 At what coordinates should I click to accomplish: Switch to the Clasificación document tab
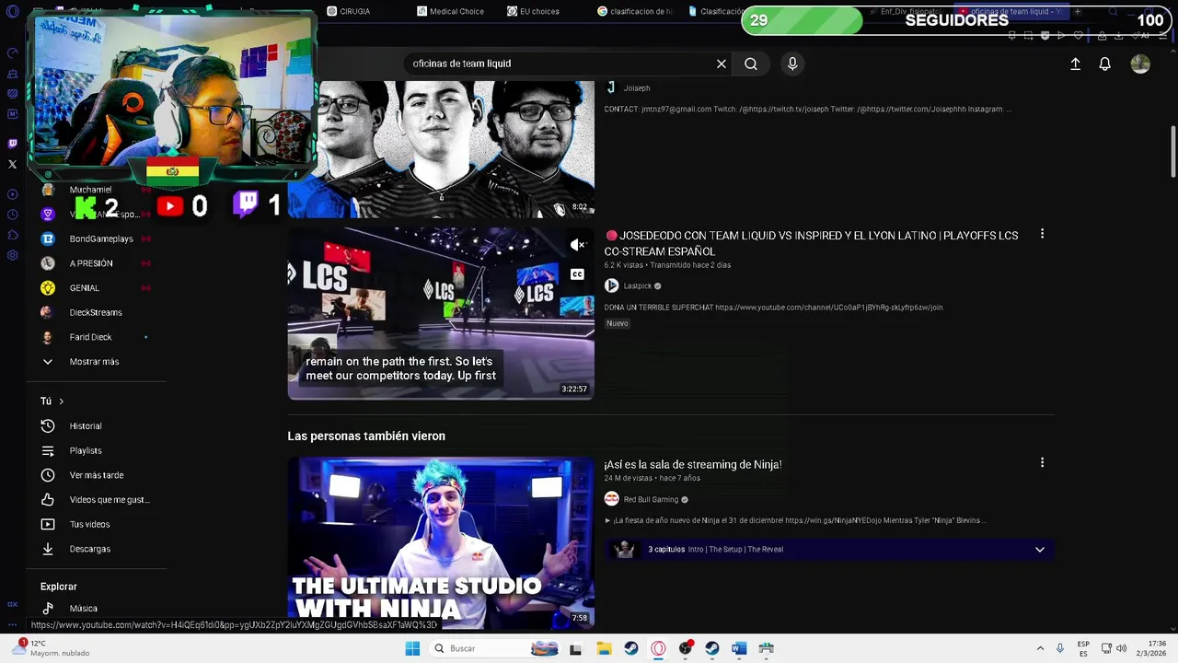pos(715,11)
